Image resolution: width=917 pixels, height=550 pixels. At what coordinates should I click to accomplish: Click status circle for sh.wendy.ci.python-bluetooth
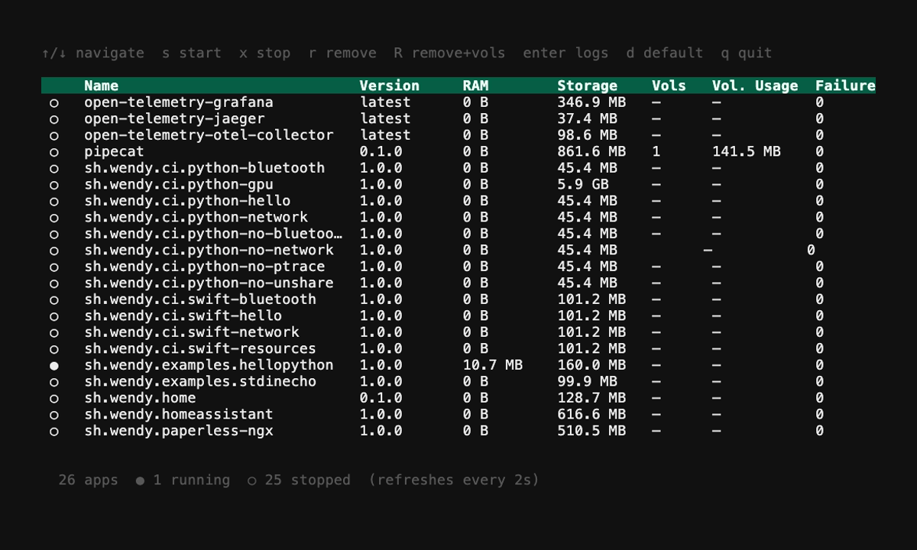54,169
